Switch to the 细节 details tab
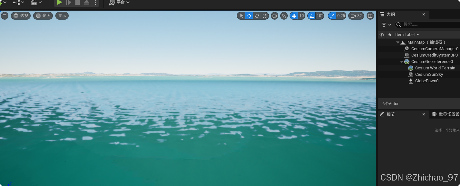 391,114
